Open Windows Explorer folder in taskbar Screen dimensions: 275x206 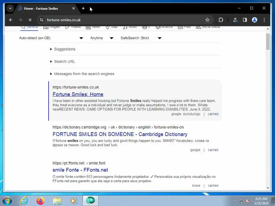57,201
